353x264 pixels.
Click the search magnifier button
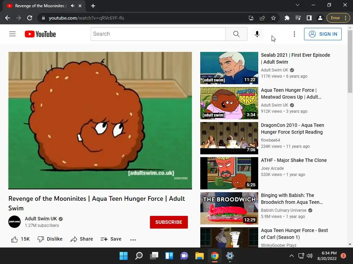coord(236,34)
